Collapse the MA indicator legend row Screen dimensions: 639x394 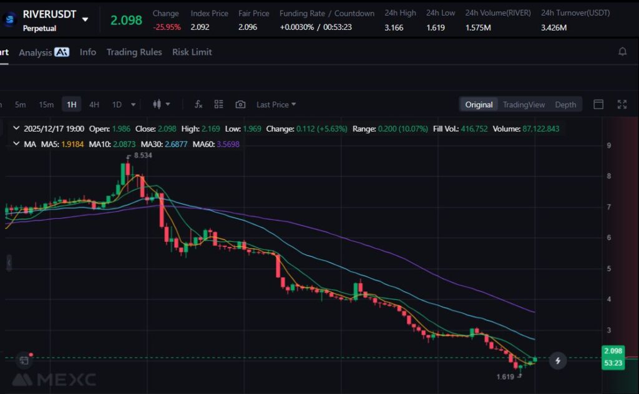[x=16, y=144]
